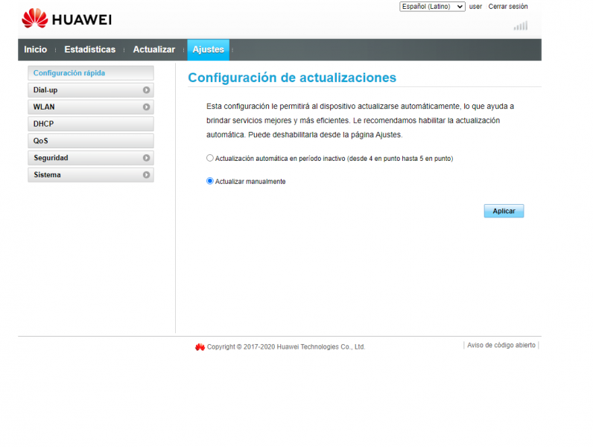Open Aviso de código abierto link
Screen dimensions: 593x447
click(501, 346)
